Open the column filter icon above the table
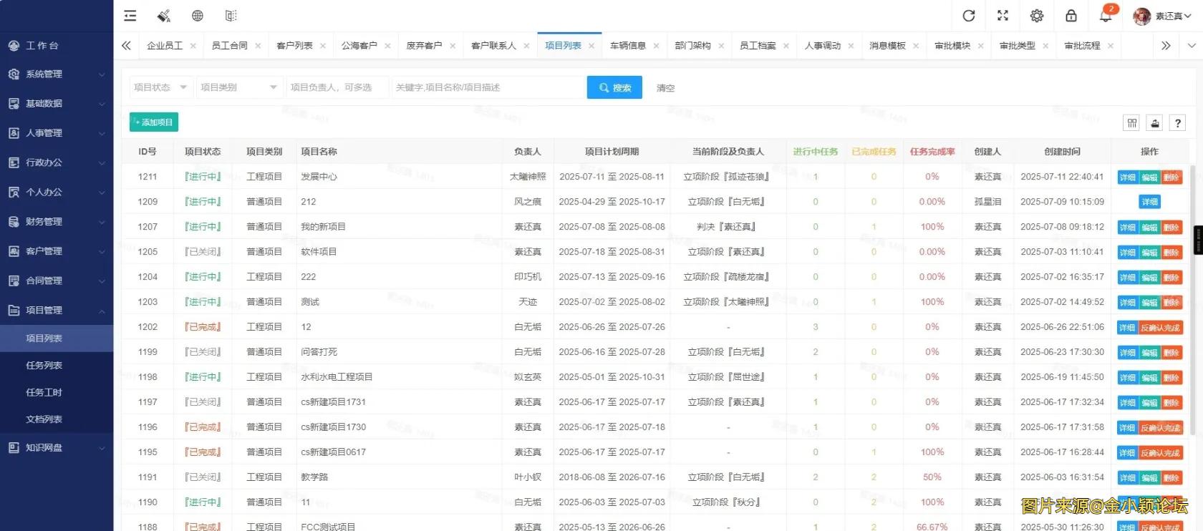Screen dimensions: 1203x531 [x=1131, y=123]
